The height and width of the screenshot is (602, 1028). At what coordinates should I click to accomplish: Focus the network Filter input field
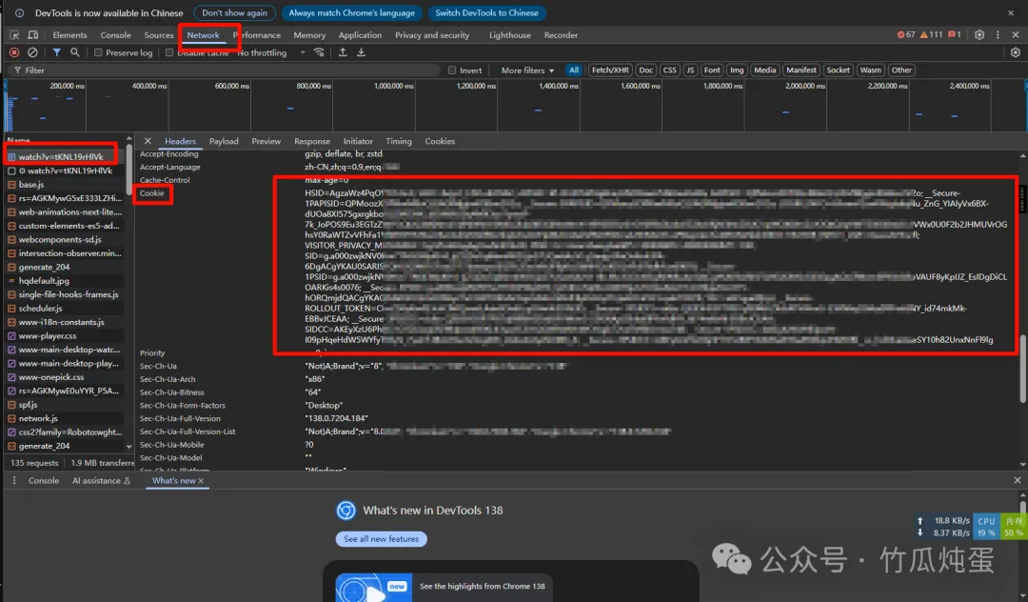pyautogui.click(x=227, y=70)
